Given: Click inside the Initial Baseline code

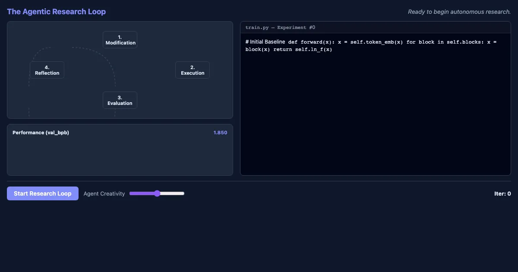Looking at the screenshot, I should (x=371, y=46).
